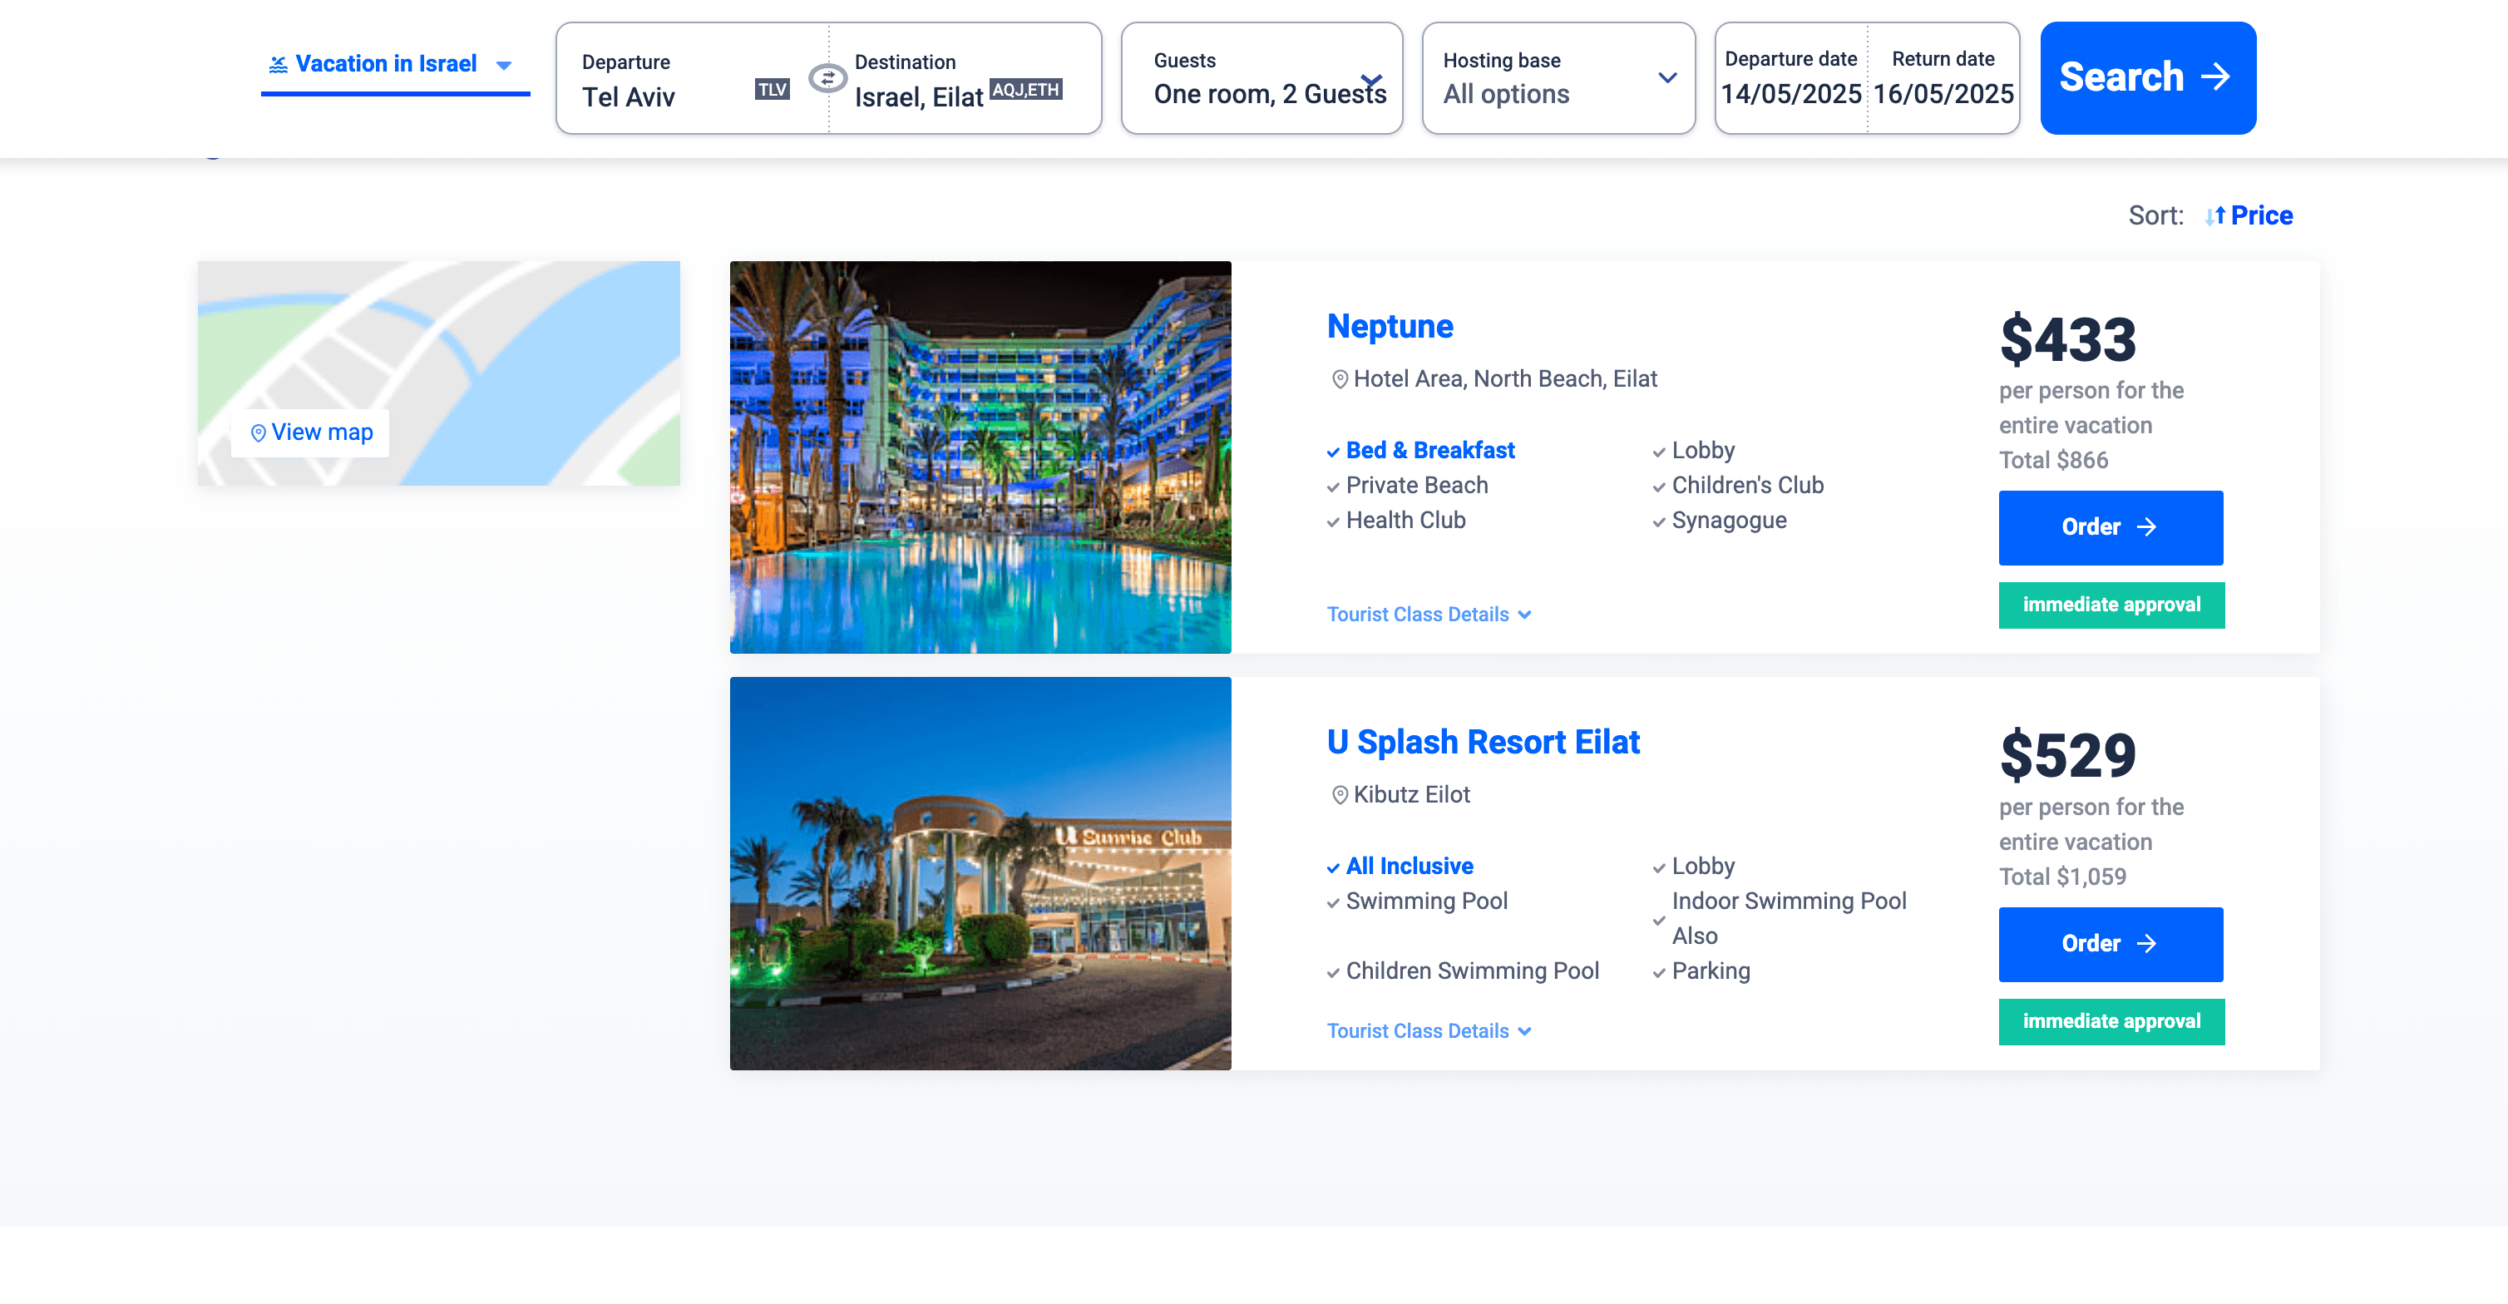Click the $433 price text

[2067, 340]
